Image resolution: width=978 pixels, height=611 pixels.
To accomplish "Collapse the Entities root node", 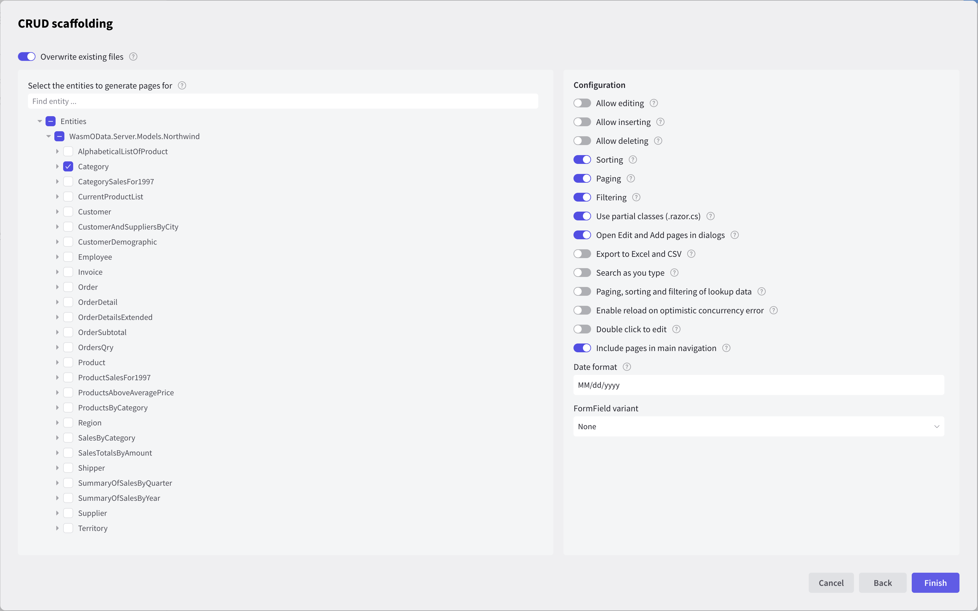I will point(40,121).
